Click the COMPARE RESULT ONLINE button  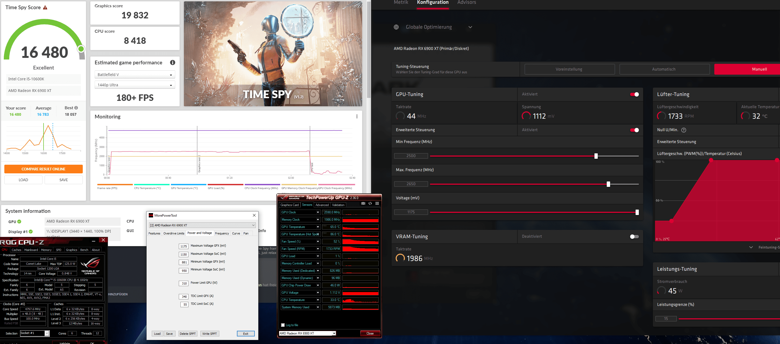(x=43, y=169)
